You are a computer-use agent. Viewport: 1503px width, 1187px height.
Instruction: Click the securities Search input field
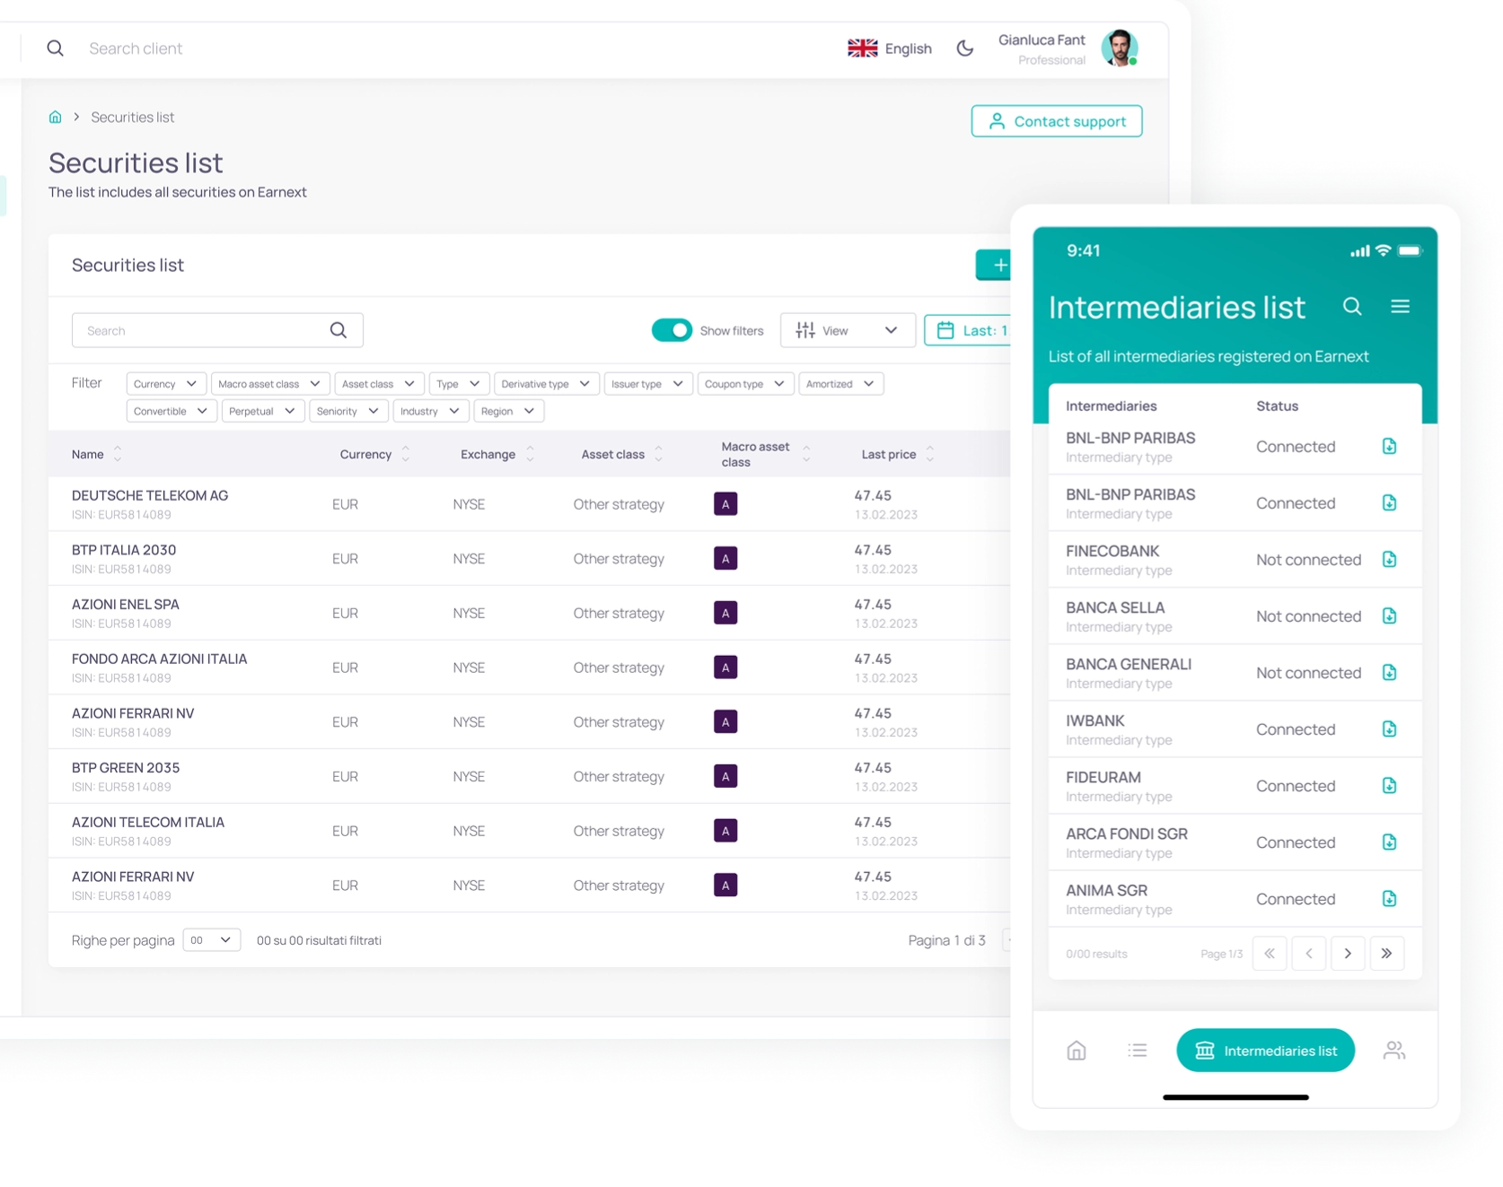tap(202, 330)
